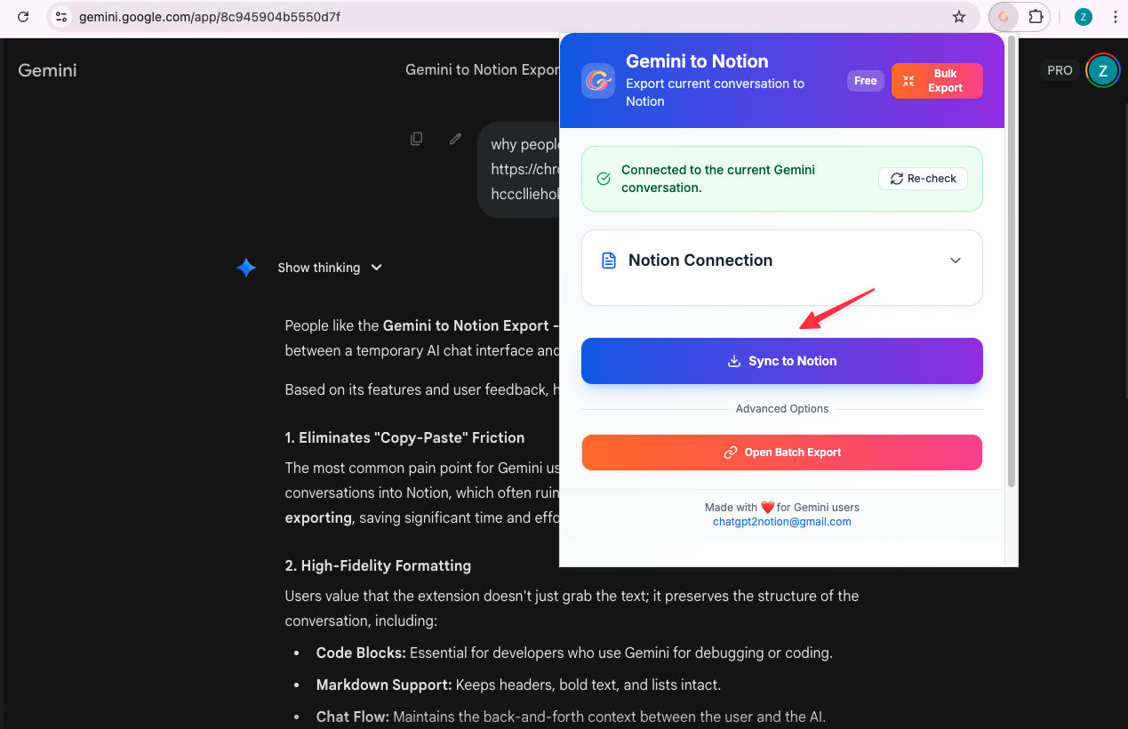This screenshot has width=1128, height=729.
Task: Click the Gemini to Notion extension toolbar icon
Action: [x=1004, y=17]
